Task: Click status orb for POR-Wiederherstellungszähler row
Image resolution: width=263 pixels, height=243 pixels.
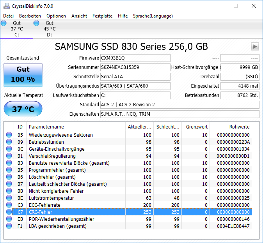Action: click(9, 219)
